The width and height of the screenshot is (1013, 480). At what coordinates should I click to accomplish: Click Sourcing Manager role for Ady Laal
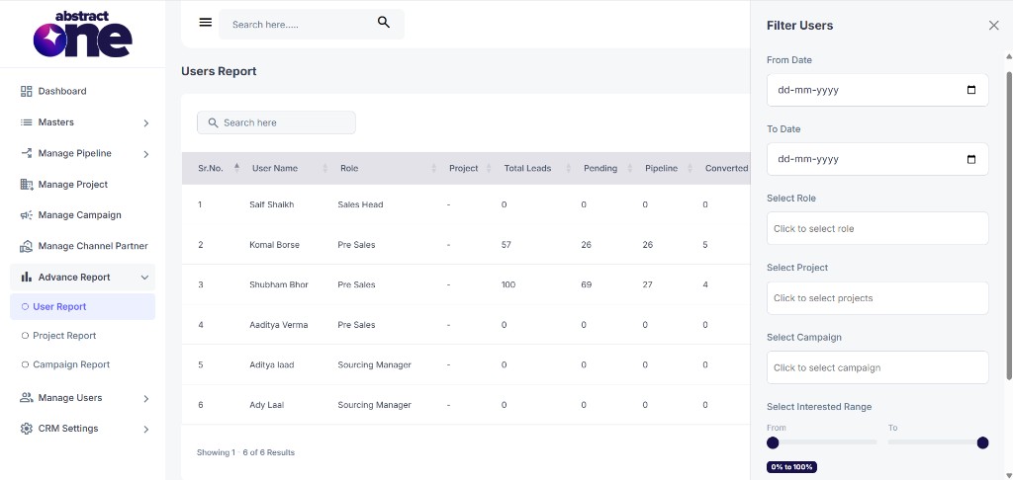click(x=374, y=405)
